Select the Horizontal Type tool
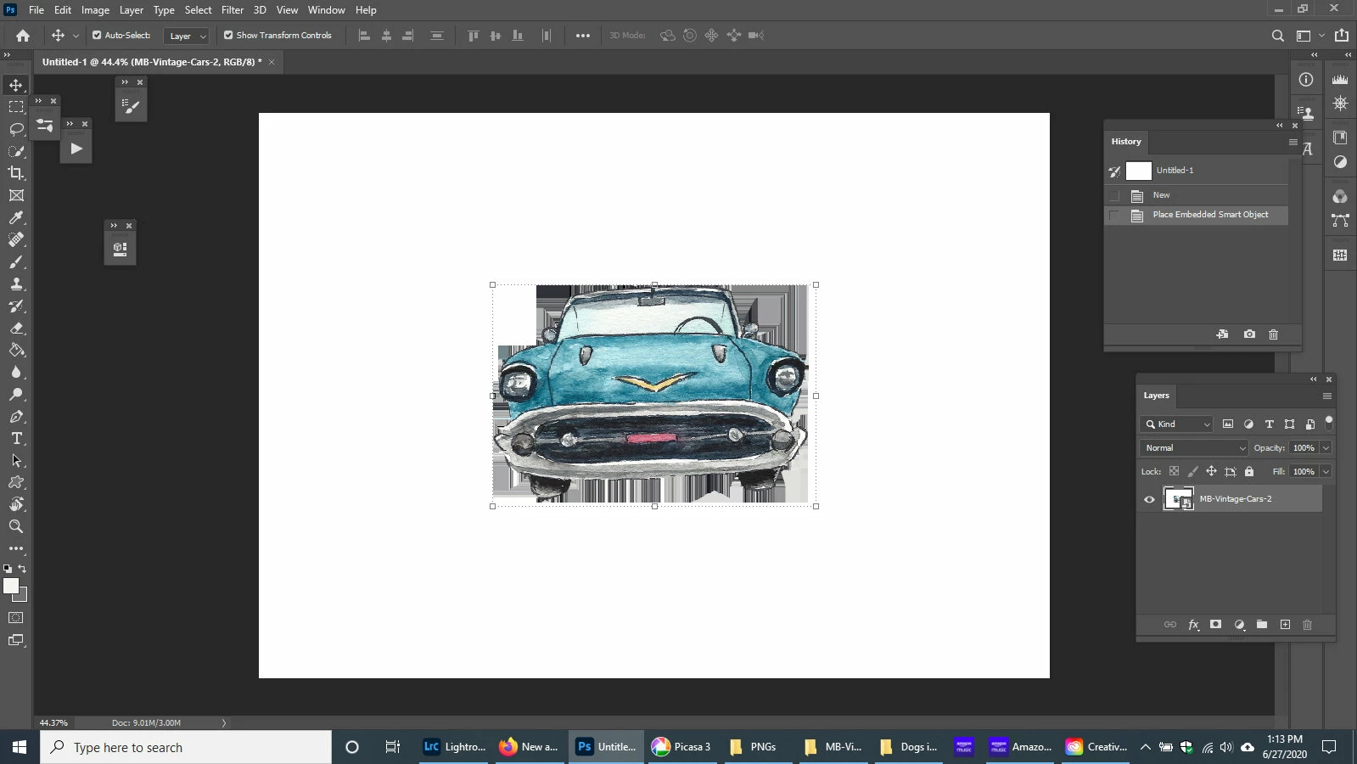 click(16, 439)
